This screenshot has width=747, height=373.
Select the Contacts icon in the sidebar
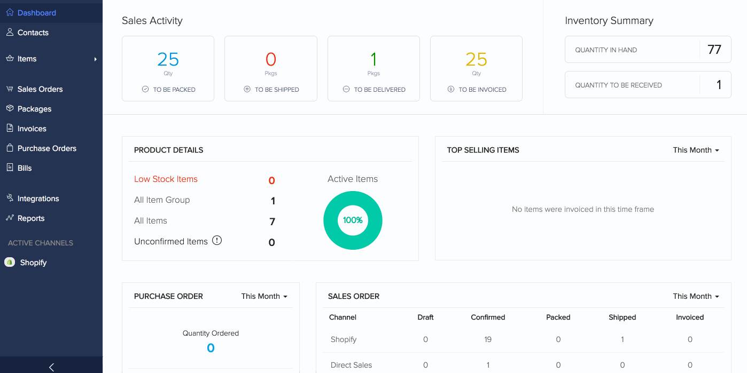coord(9,32)
